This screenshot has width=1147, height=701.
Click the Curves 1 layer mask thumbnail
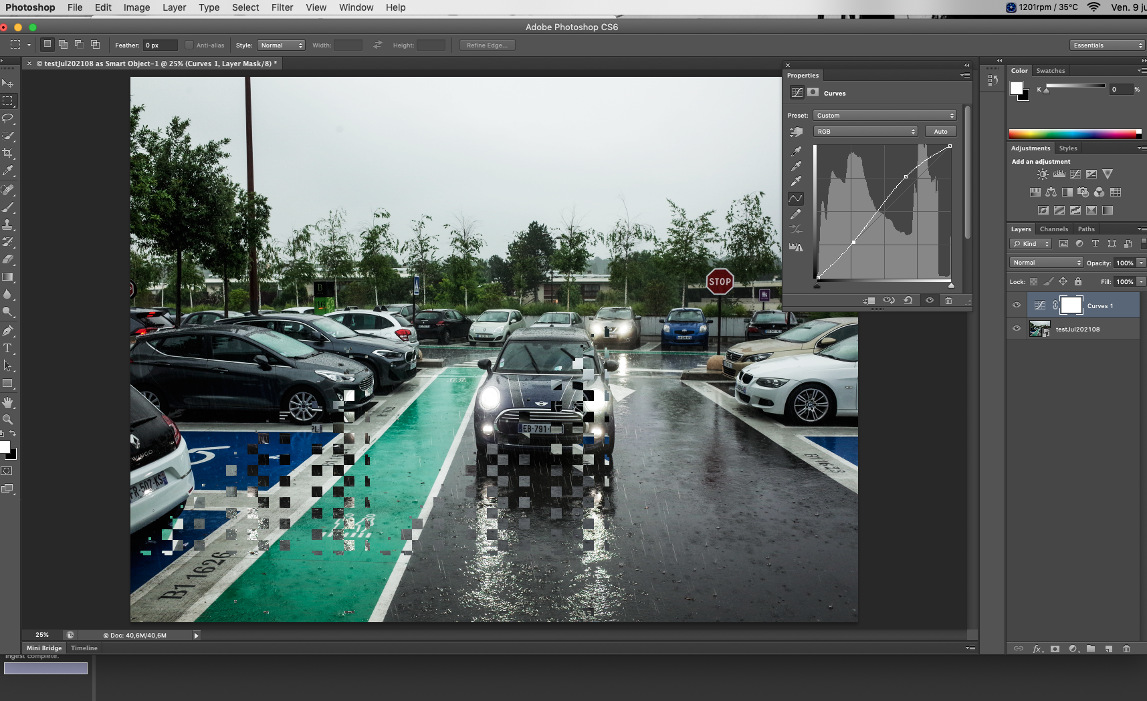coord(1072,305)
